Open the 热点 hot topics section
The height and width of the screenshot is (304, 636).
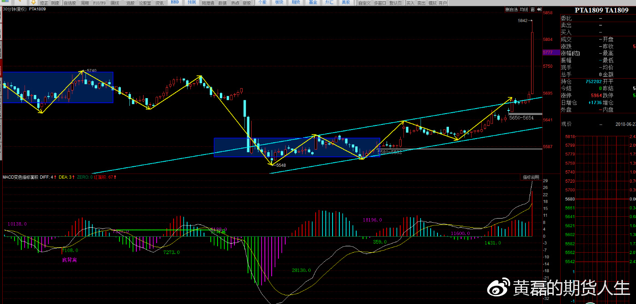(235, 3)
